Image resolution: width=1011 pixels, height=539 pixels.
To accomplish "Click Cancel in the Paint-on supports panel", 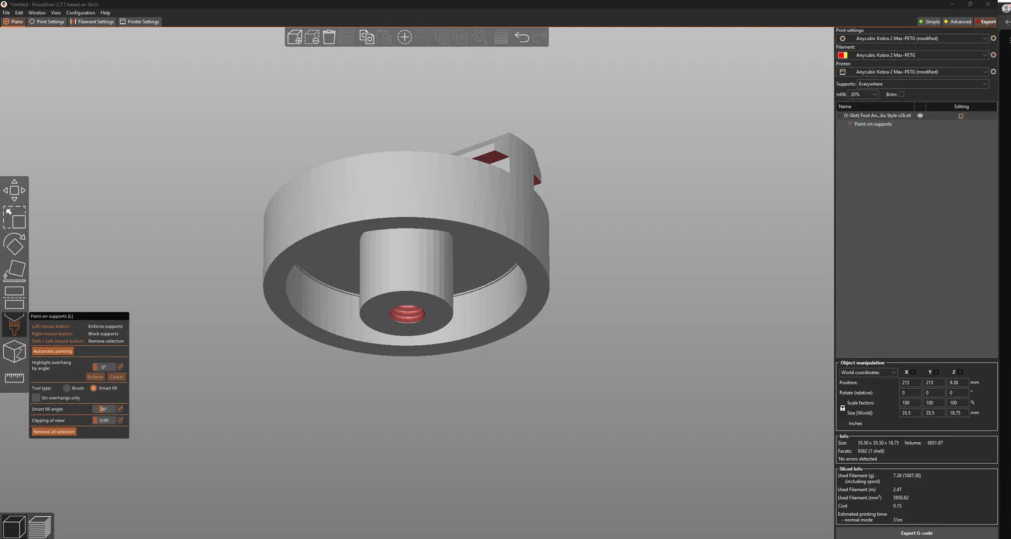I will pos(116,377).
